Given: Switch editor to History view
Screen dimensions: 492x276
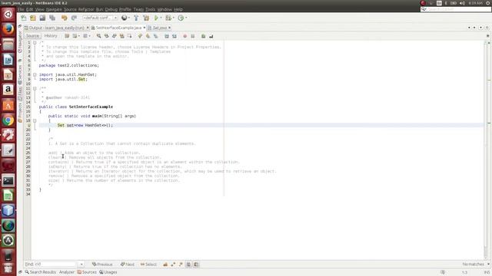Looking at the screenshot, I should point(51,36).
